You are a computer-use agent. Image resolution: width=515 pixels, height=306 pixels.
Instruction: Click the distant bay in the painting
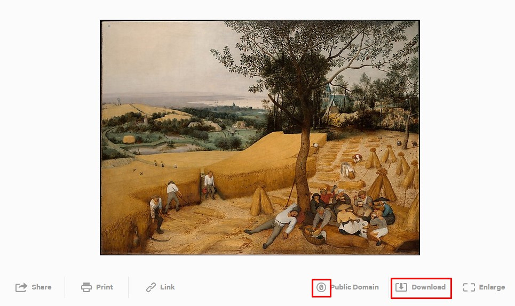pos(227,102)
